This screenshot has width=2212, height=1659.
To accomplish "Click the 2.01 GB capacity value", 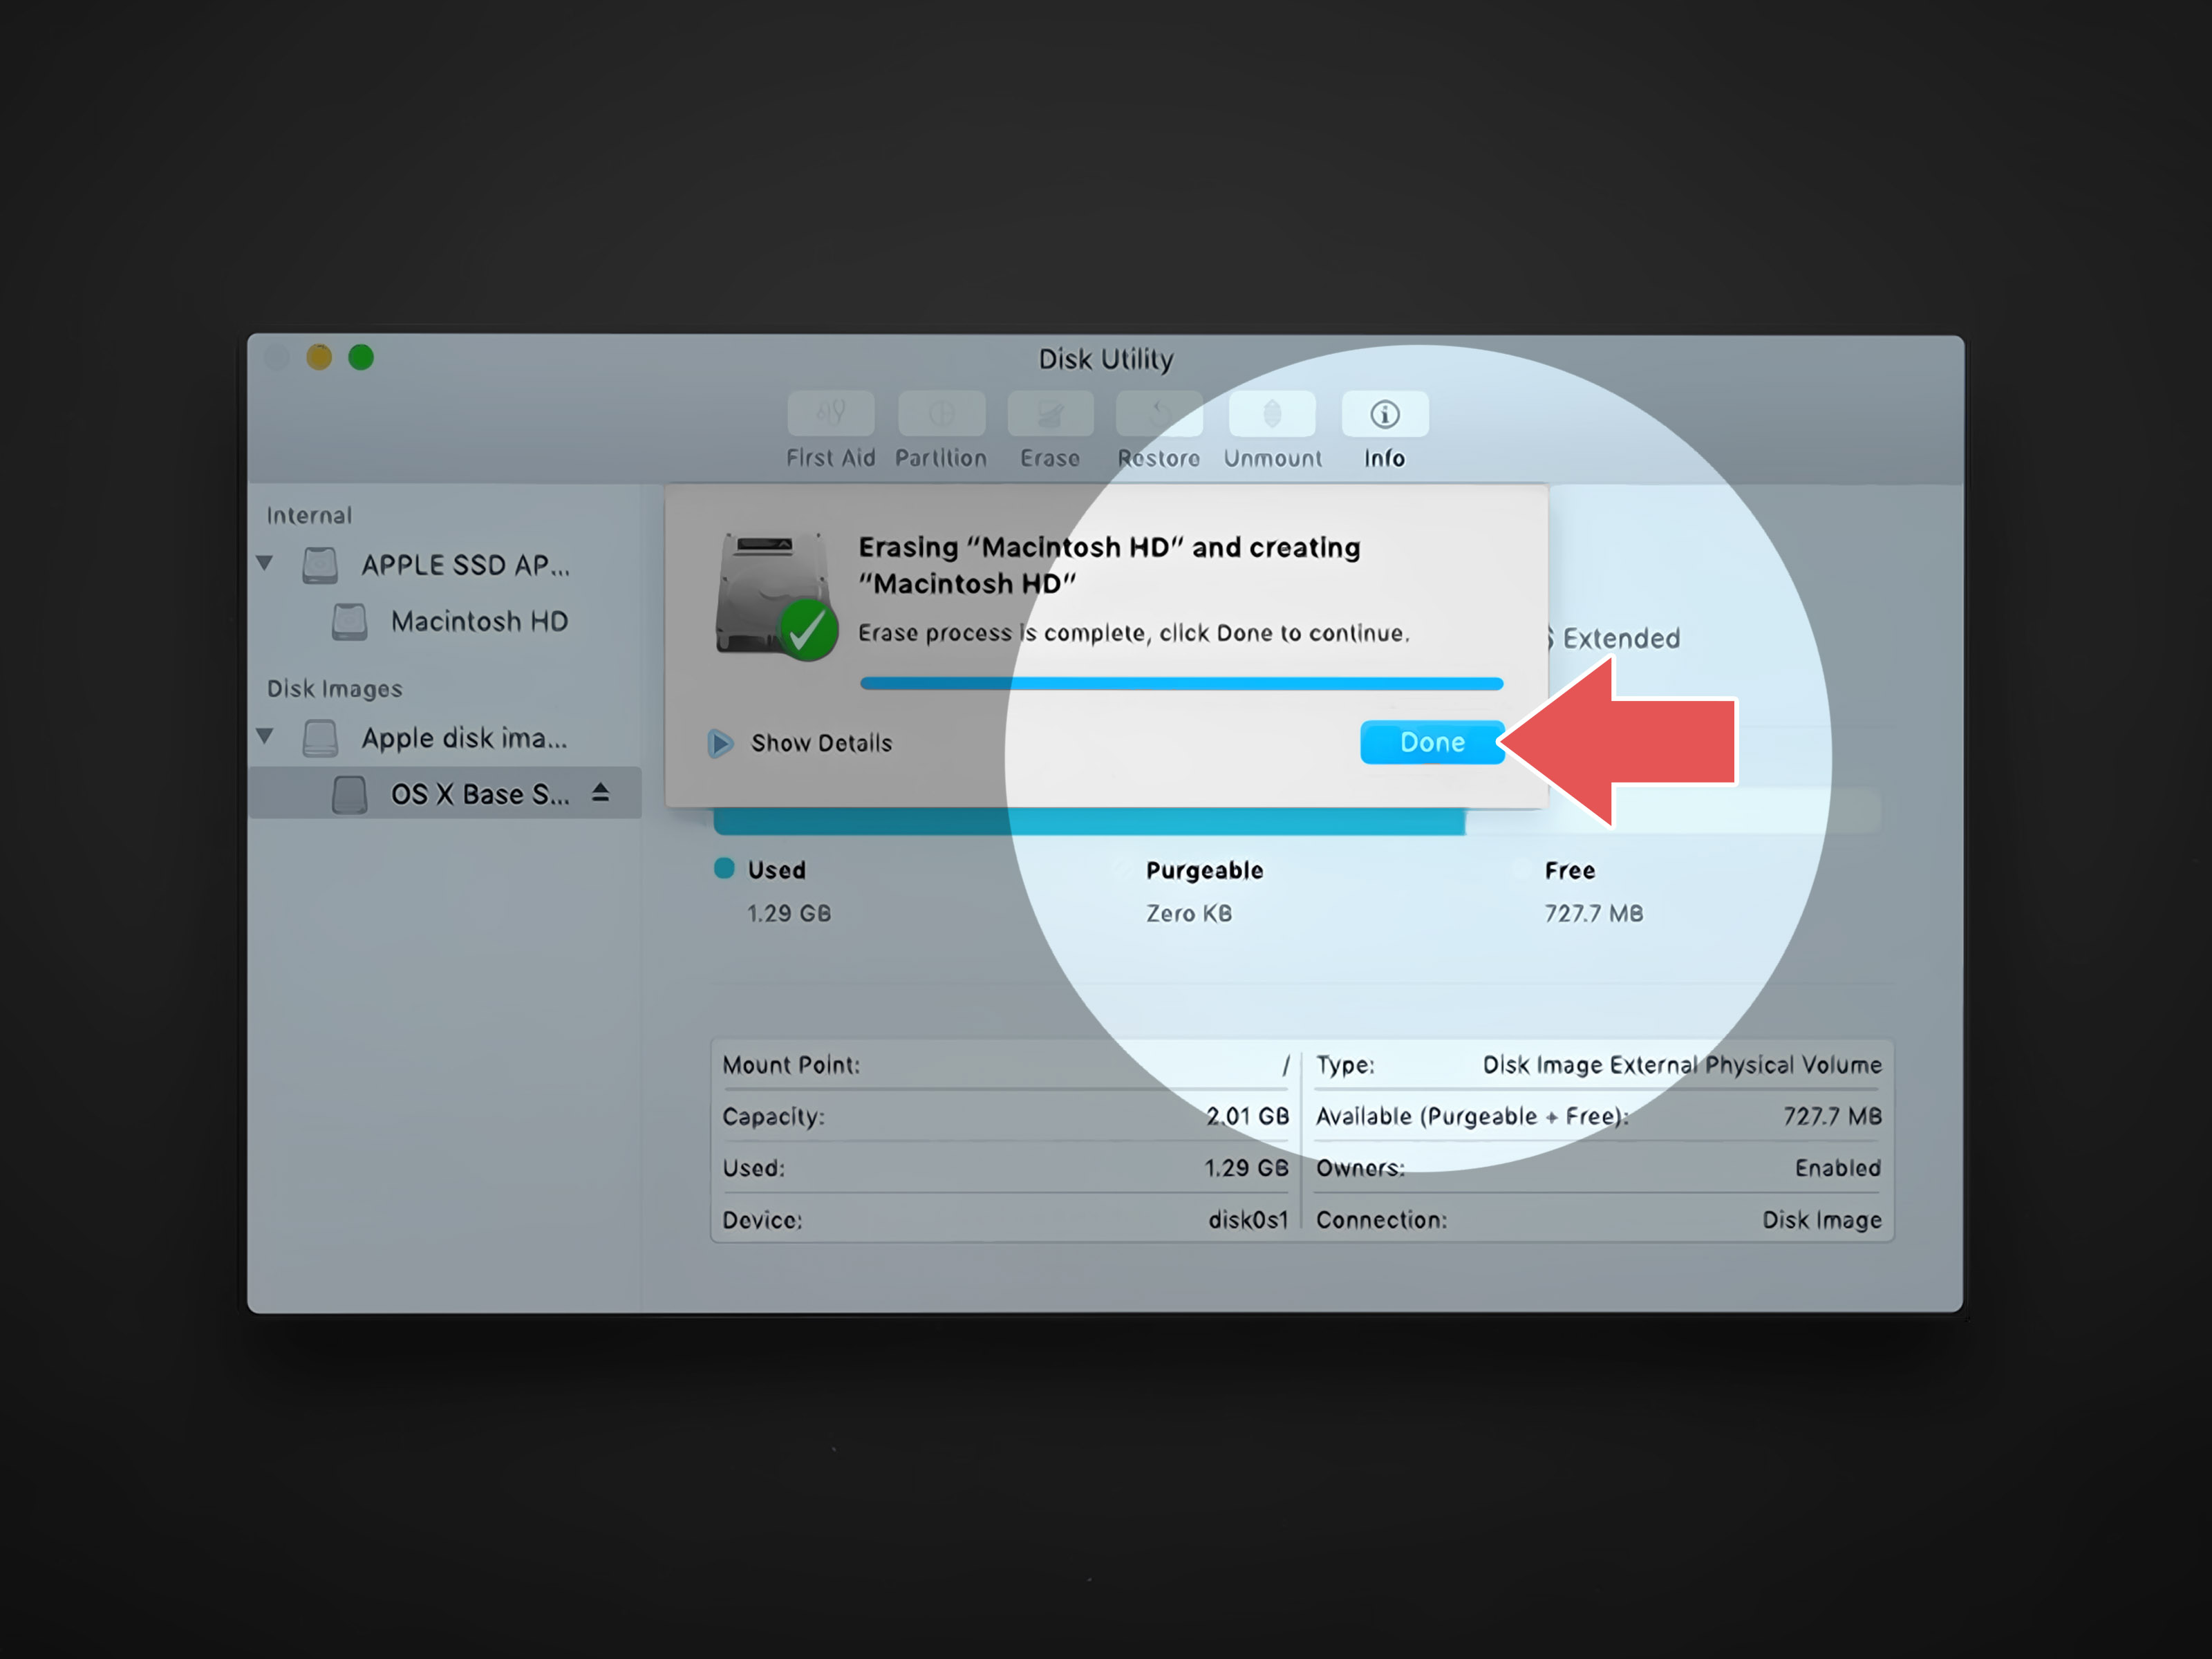I will click(1247, 1117).
